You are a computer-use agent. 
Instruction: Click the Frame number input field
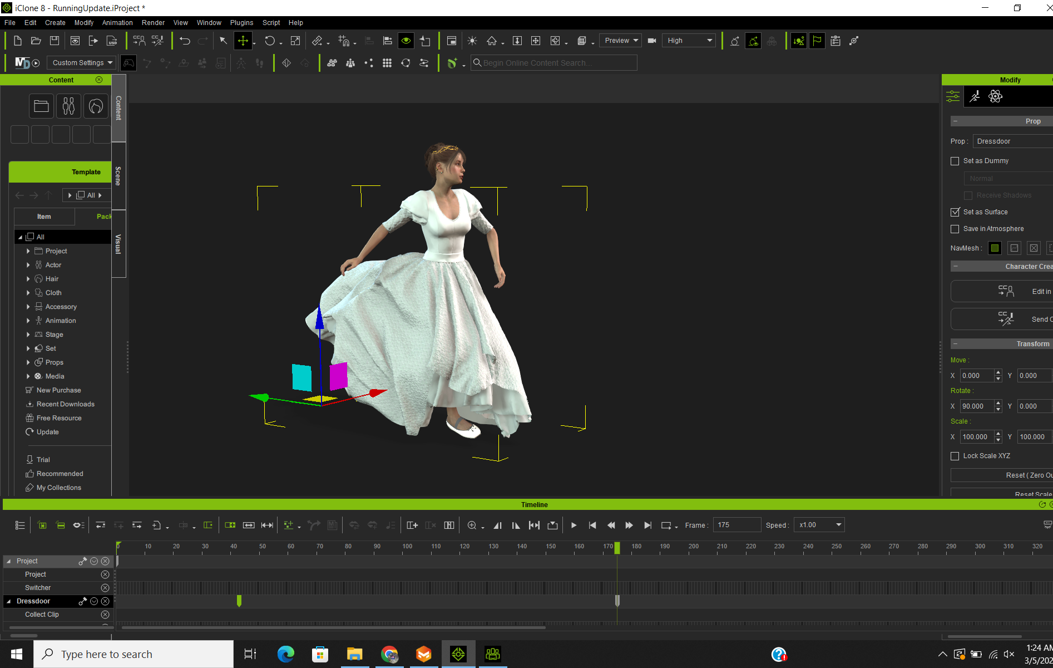(736, 525)
